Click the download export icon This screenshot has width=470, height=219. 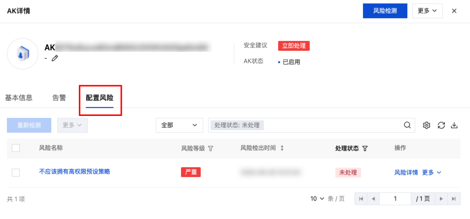tap(455, 125)
